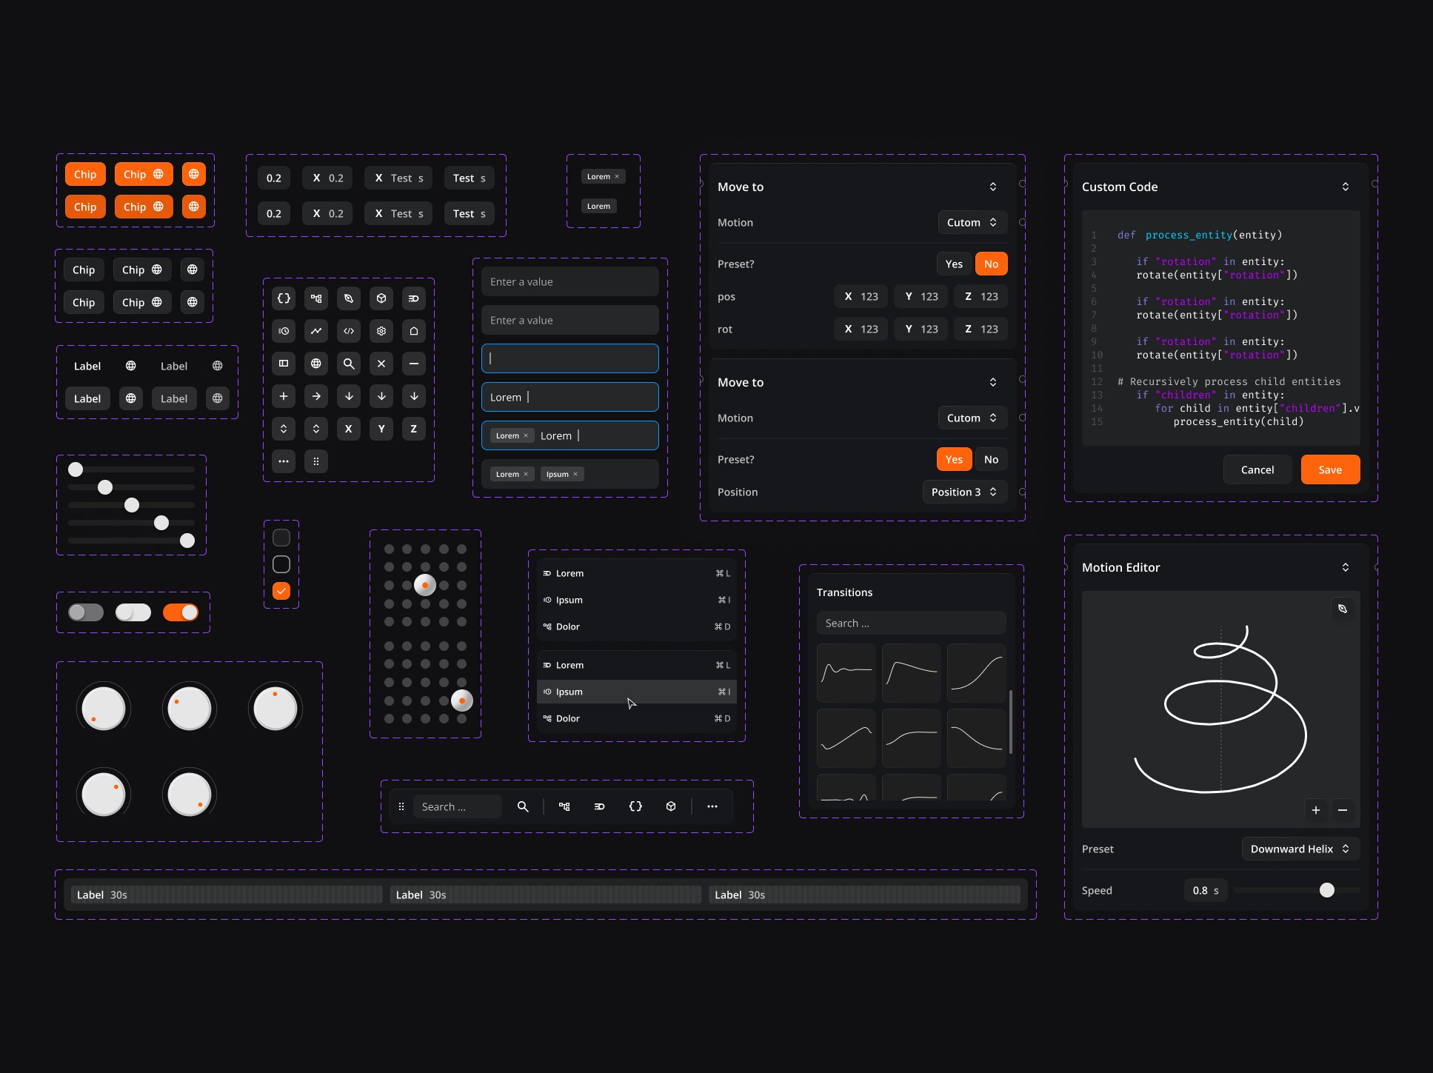Select the orange No preset option
The width and height of the screenshot is (1433, 1073).
pyautogui.click(x=992, y=264)
